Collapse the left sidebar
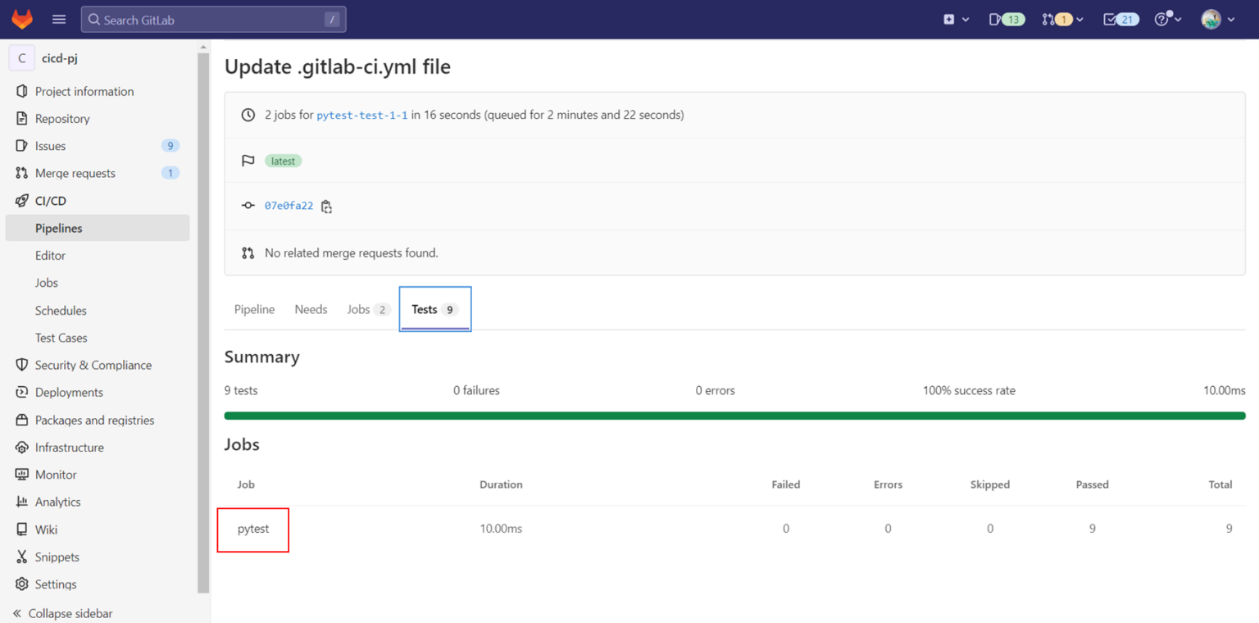The width and height of the screenshot is (1259, 623). pyautogui.click(x=70, y=612)
